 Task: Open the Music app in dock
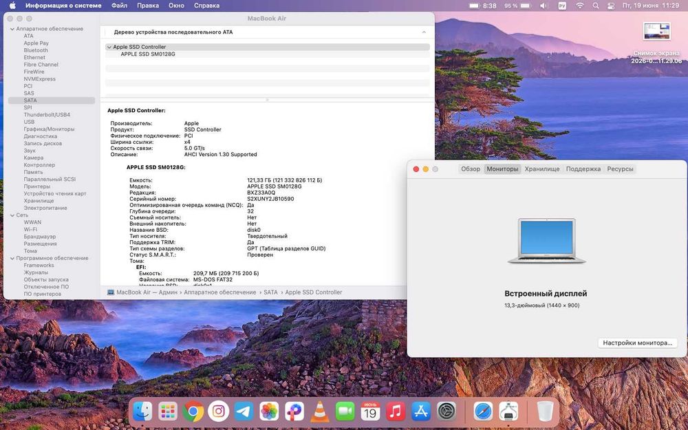pyautogui.click(x=396, y=411)
